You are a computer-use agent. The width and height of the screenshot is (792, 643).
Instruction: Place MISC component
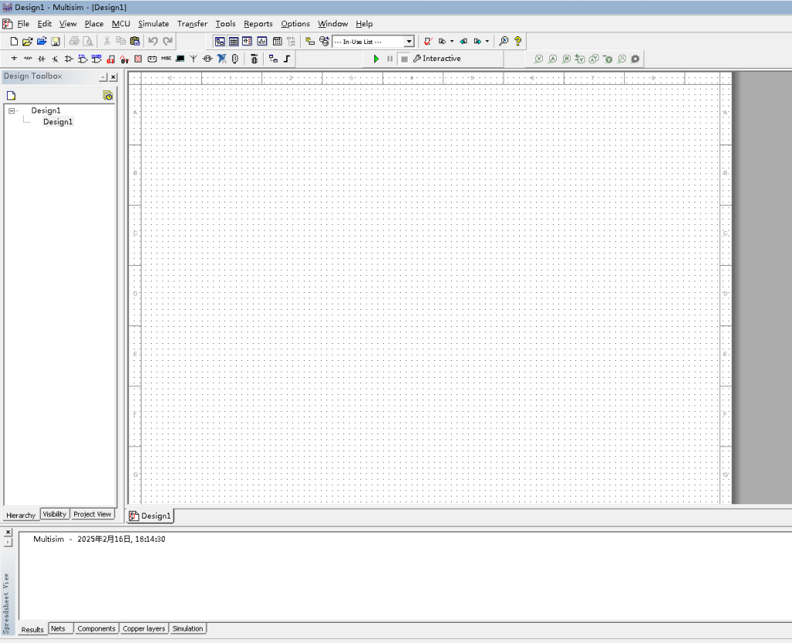(166, 59)
